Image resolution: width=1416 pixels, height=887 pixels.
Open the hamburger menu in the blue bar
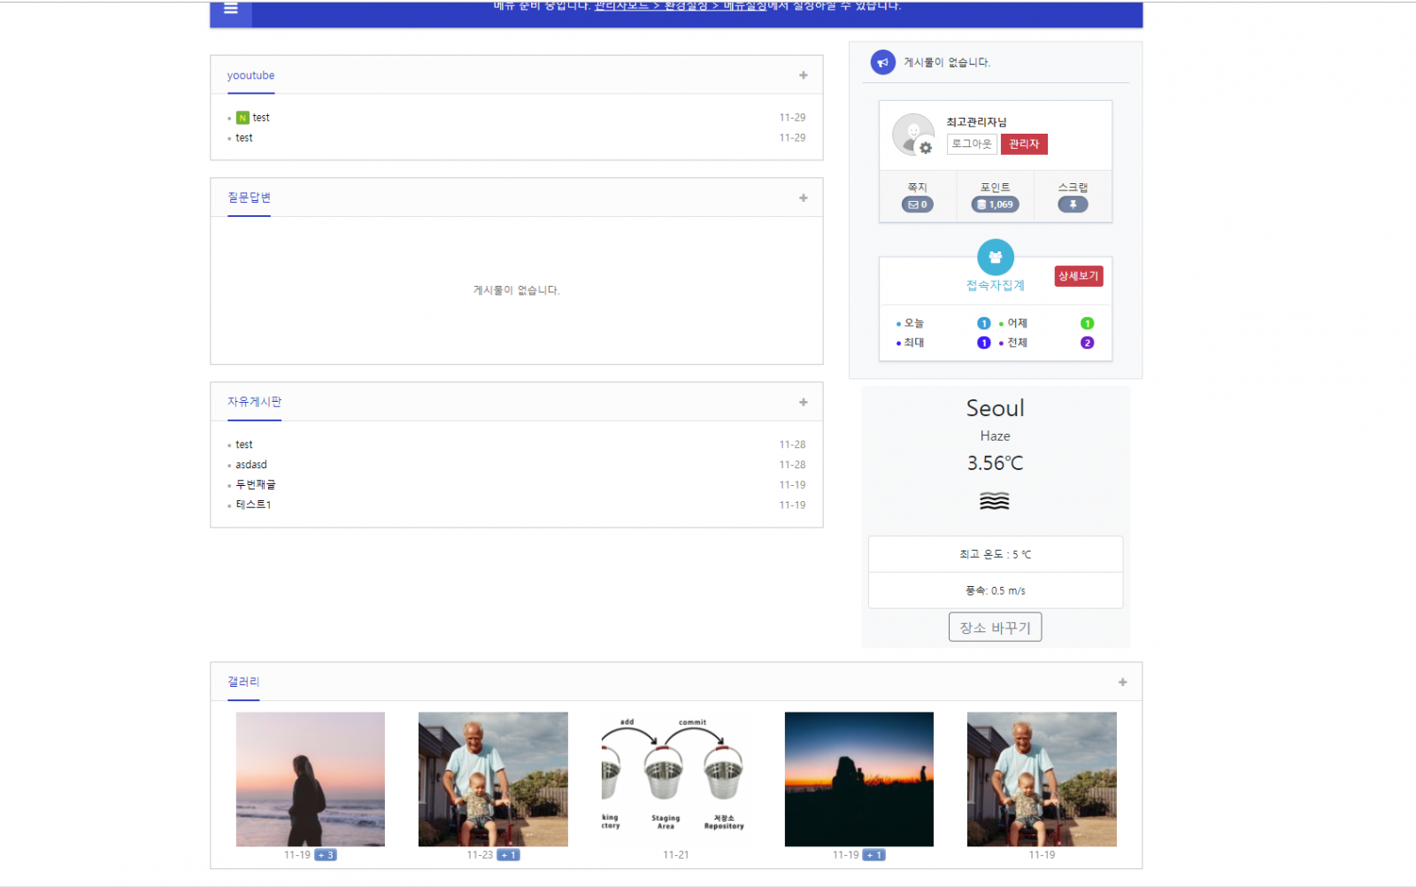[231, 10]
